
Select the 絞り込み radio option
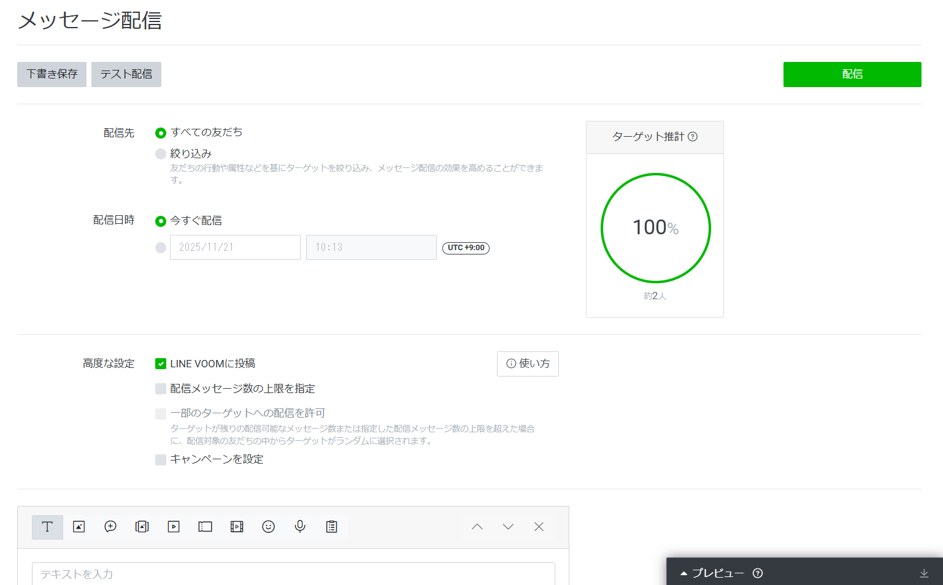click(161, 154)
